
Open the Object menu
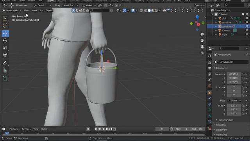coord(49,11)
